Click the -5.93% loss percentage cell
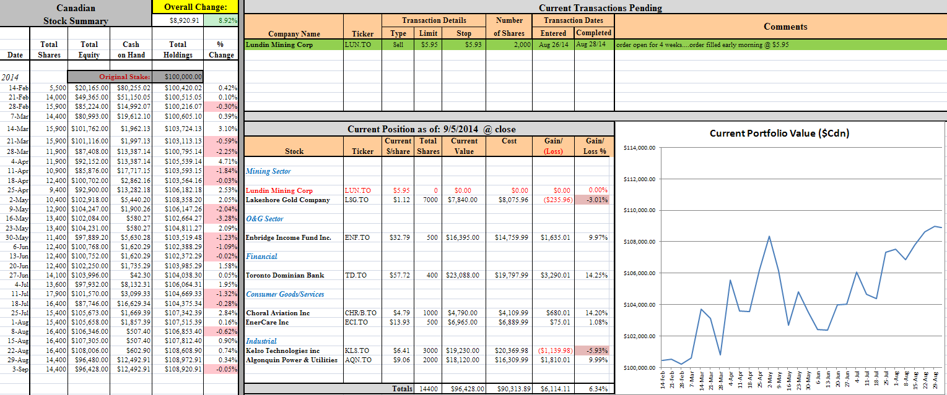This screenshot has width=947, height=395. (593, 350)
